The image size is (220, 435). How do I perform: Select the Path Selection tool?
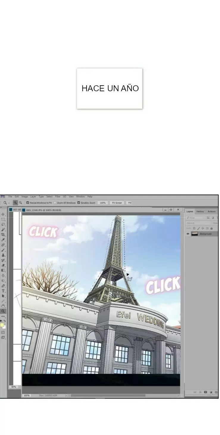(x=3, y=296)
